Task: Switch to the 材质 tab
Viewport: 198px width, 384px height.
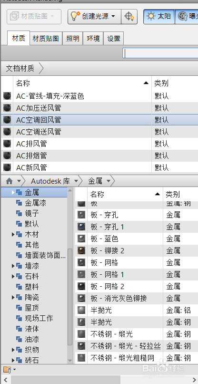Action: click(x=19, y=38)
